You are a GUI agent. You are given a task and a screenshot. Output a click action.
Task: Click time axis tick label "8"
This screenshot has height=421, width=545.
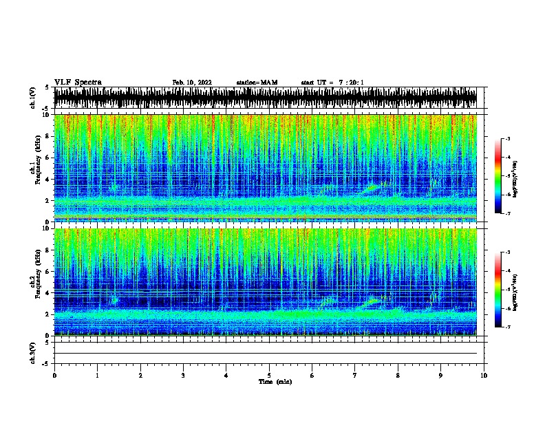point(398,376)
